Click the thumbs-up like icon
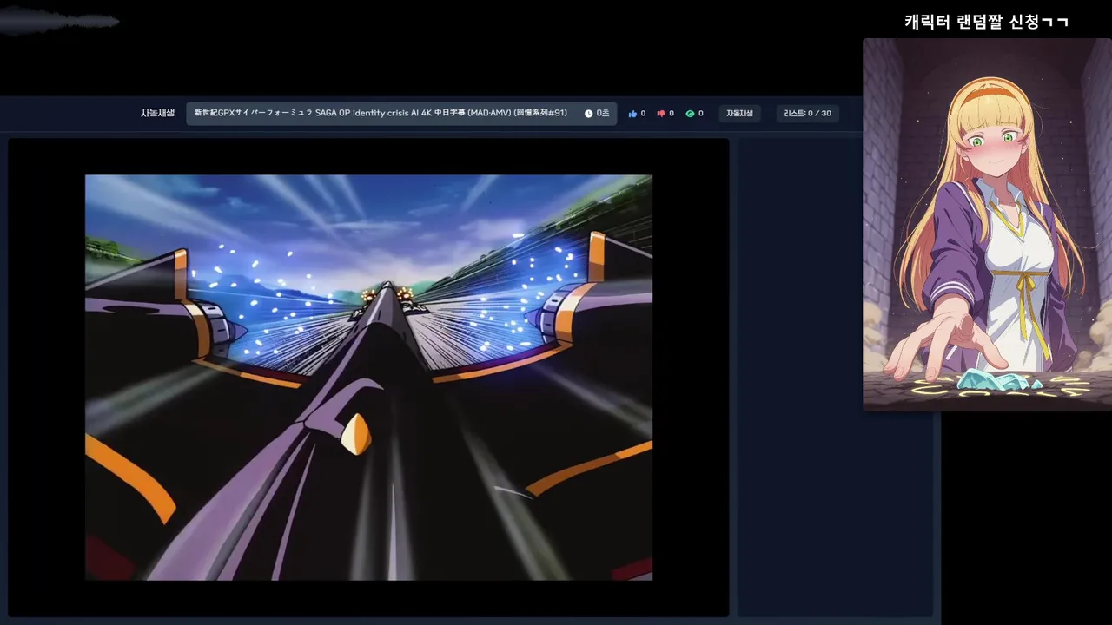 pos(632,114)
